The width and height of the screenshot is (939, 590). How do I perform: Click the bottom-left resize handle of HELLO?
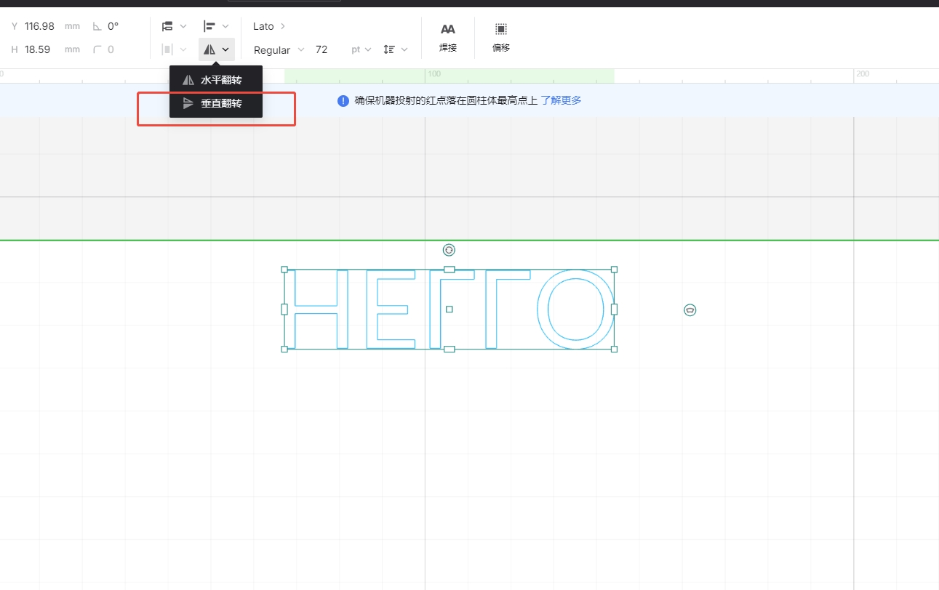284,349
